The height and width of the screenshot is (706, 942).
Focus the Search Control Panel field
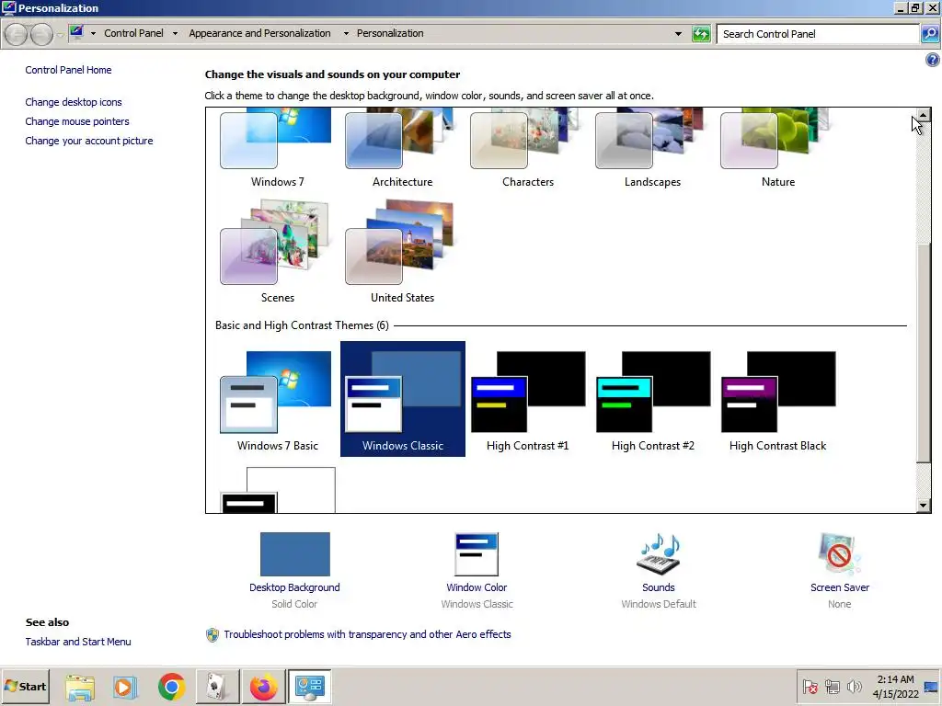pos(818,34)
